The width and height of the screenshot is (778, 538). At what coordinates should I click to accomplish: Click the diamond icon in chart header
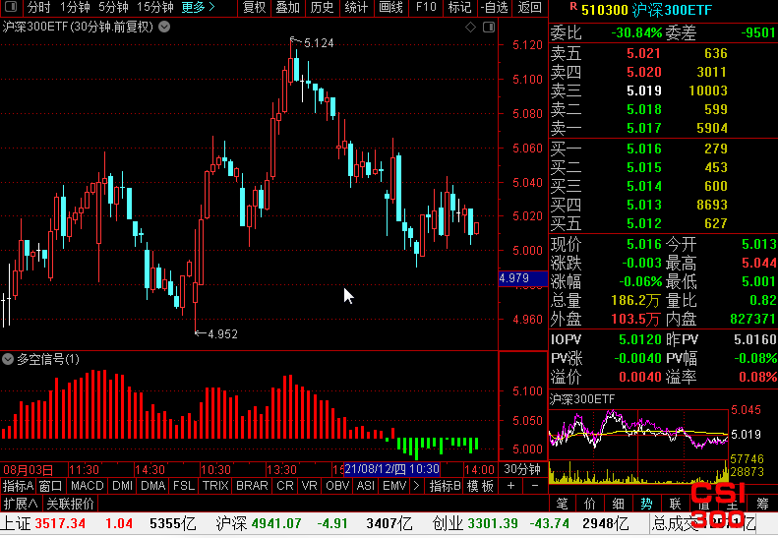pyautogui.click(x=470, y=28)
